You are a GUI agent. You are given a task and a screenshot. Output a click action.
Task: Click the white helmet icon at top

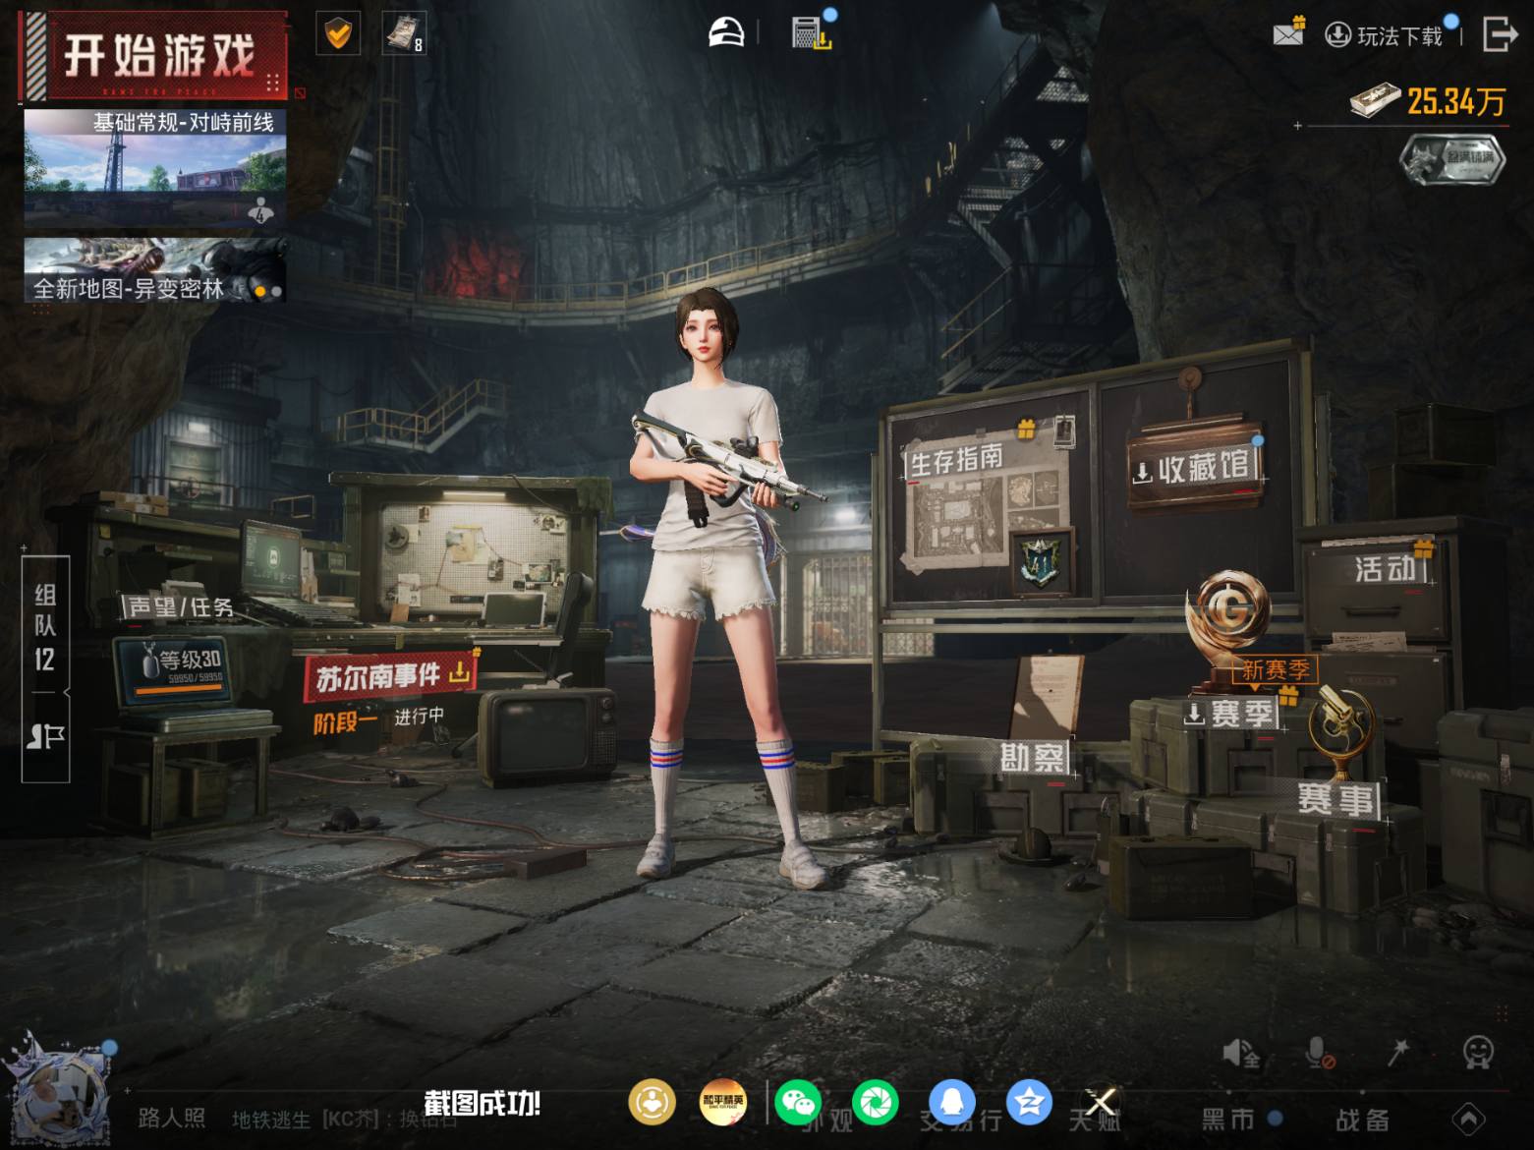coord(727,33)
